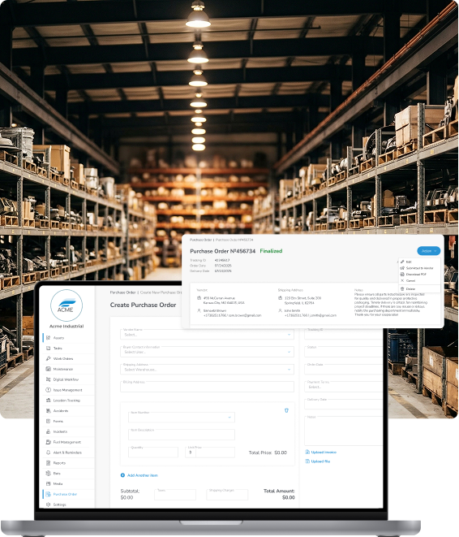459x537 pixels.
Task: Select the Maintenance sidebar icon
Action: [48, 369]
